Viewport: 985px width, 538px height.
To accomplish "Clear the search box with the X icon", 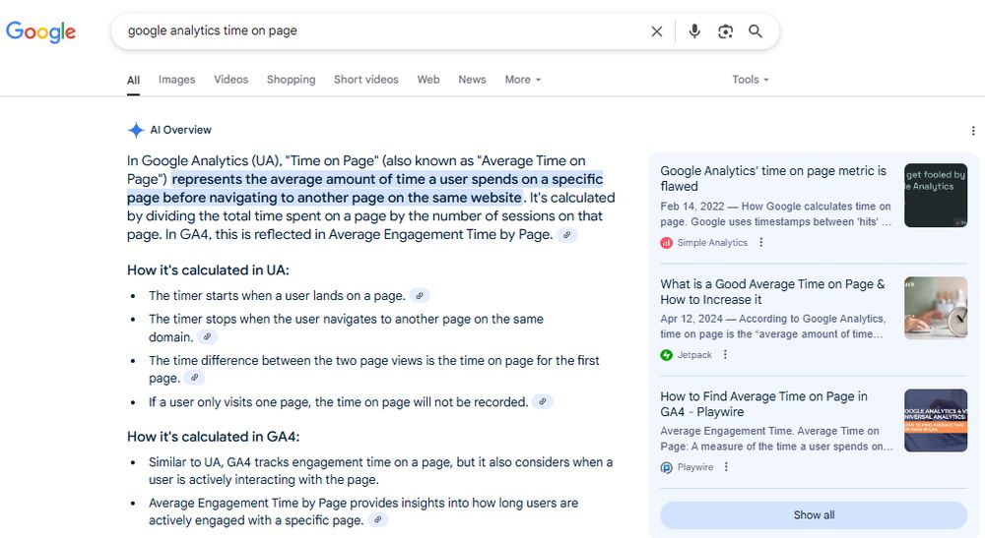I will point(656,31).
